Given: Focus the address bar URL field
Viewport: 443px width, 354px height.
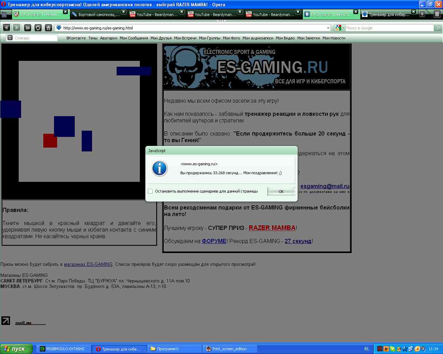Looking at the screenshot, I should click(x=193, y=28).
